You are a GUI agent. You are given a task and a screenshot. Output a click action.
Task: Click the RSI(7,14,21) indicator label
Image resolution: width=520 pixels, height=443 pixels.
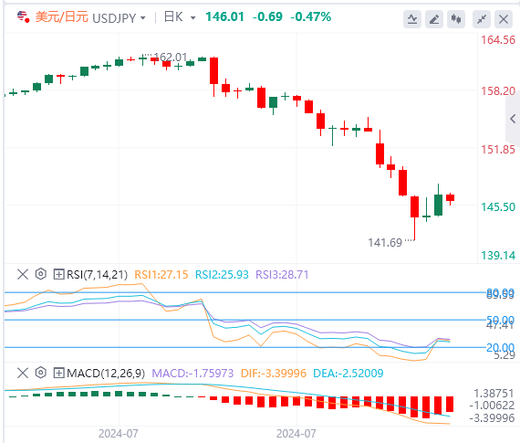tap(98, 275)
